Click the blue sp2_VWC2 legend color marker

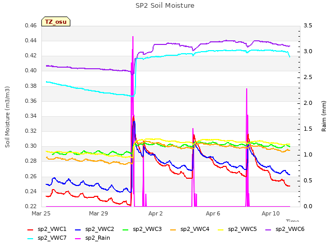pos(78,229)
